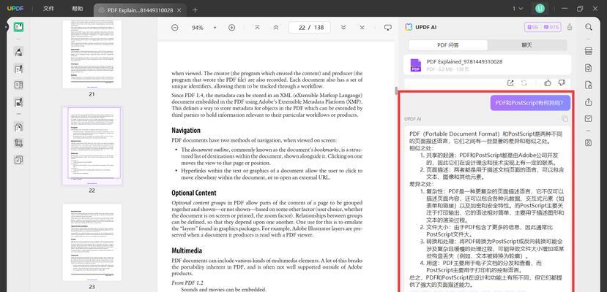
Task: Click the UPDF logo
Action: [14, 9]
